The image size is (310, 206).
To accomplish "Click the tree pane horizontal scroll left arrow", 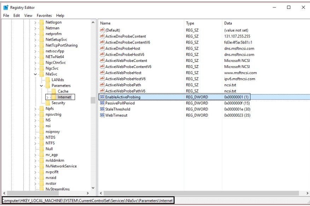I will point(4,193).
